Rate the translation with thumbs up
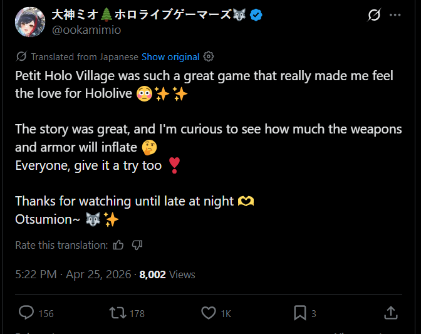The width and height of the screenshot is (421, 334). (118, 245)
